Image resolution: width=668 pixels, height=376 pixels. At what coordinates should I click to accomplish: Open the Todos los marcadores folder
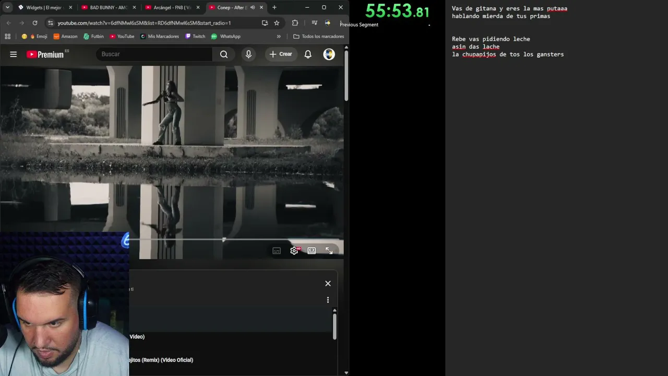pyautogui.click(x=318, y=37)
